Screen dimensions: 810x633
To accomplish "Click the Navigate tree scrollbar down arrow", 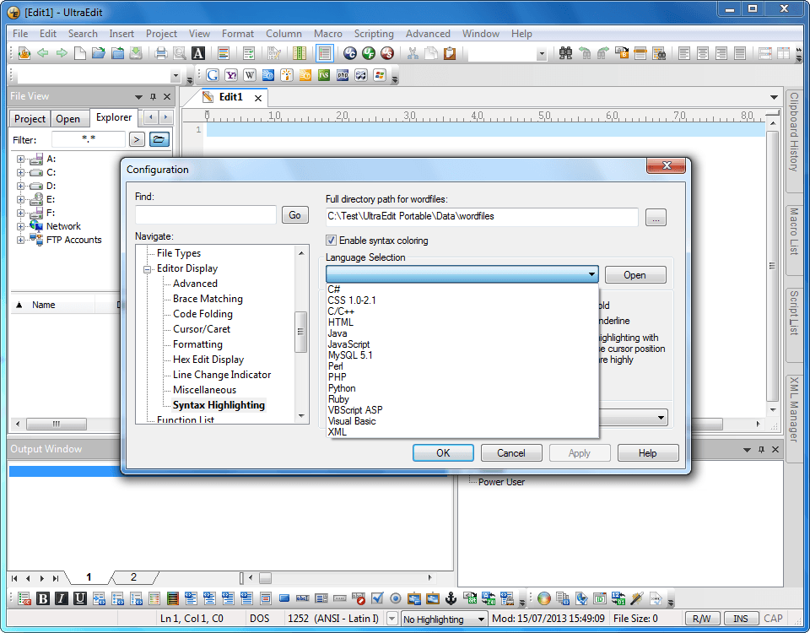I will tap(301, 416).
